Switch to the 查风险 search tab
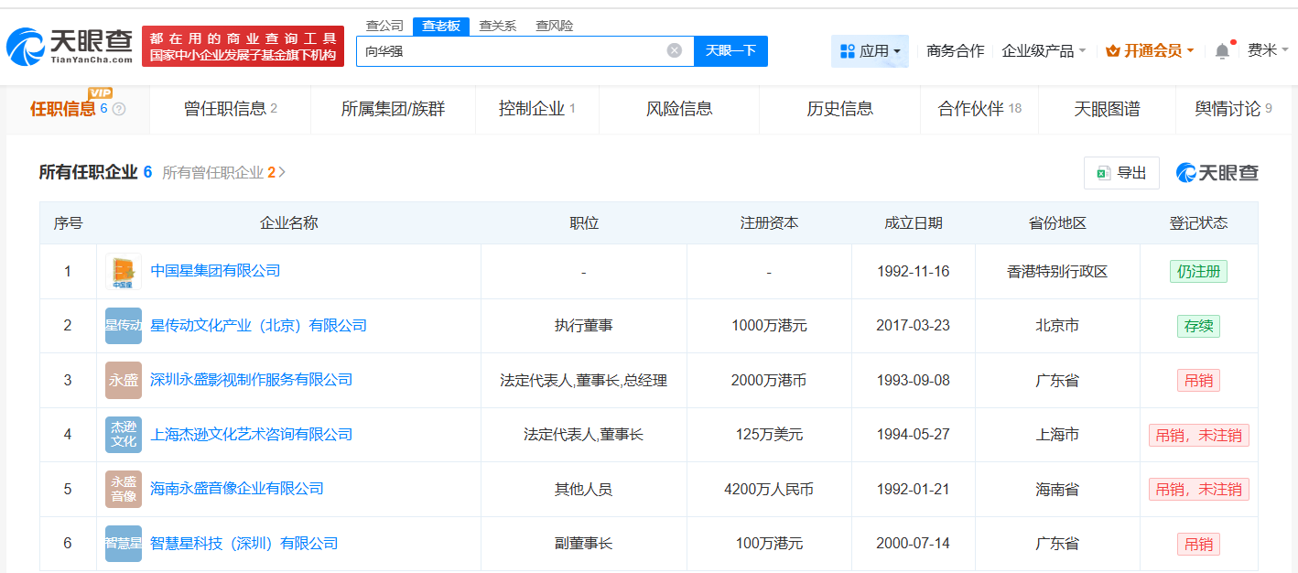 point(553,26)
